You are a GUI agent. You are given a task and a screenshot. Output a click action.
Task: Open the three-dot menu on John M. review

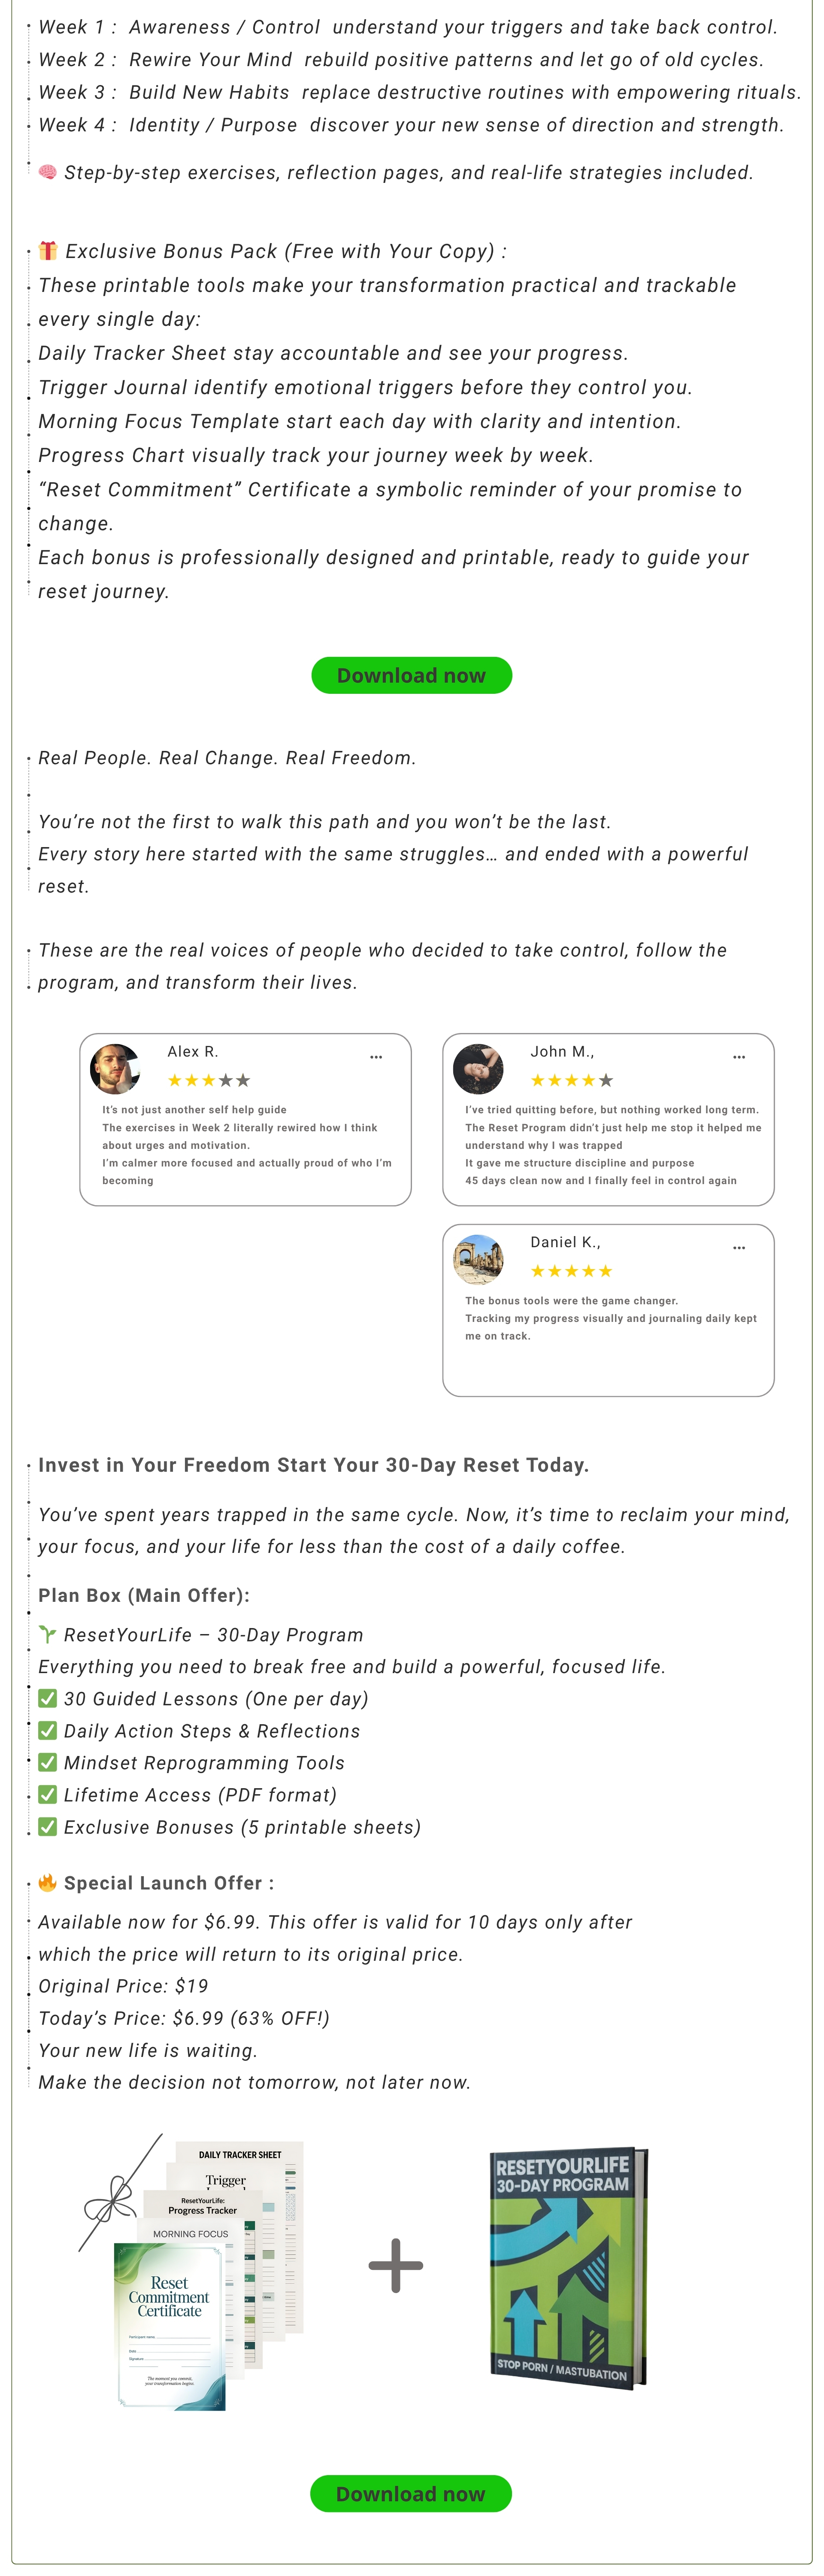pos(739,1057)
